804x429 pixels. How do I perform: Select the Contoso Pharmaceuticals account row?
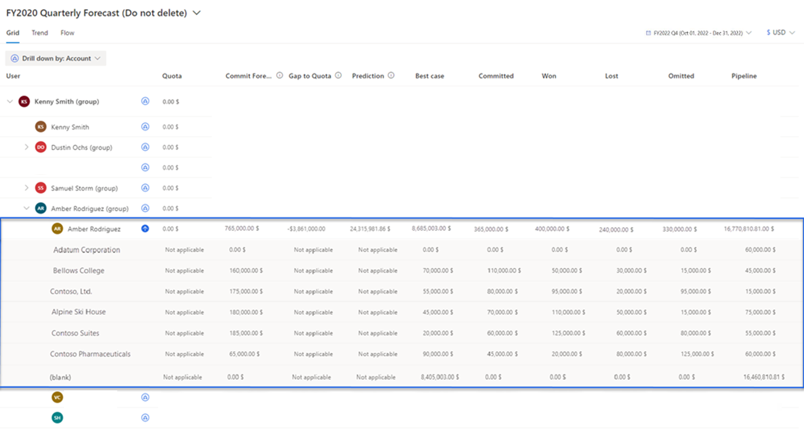402,354
